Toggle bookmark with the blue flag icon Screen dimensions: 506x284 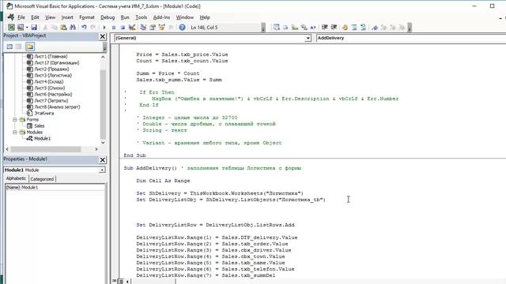point(375,28)
